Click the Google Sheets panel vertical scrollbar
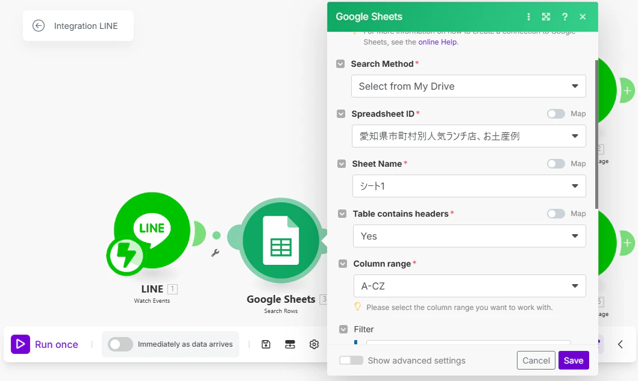Screen dimensions: 638x381 point(596,134)
